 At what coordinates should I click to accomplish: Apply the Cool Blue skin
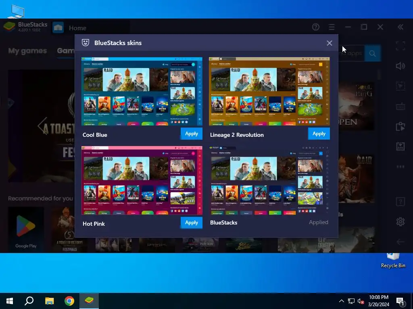192,134
